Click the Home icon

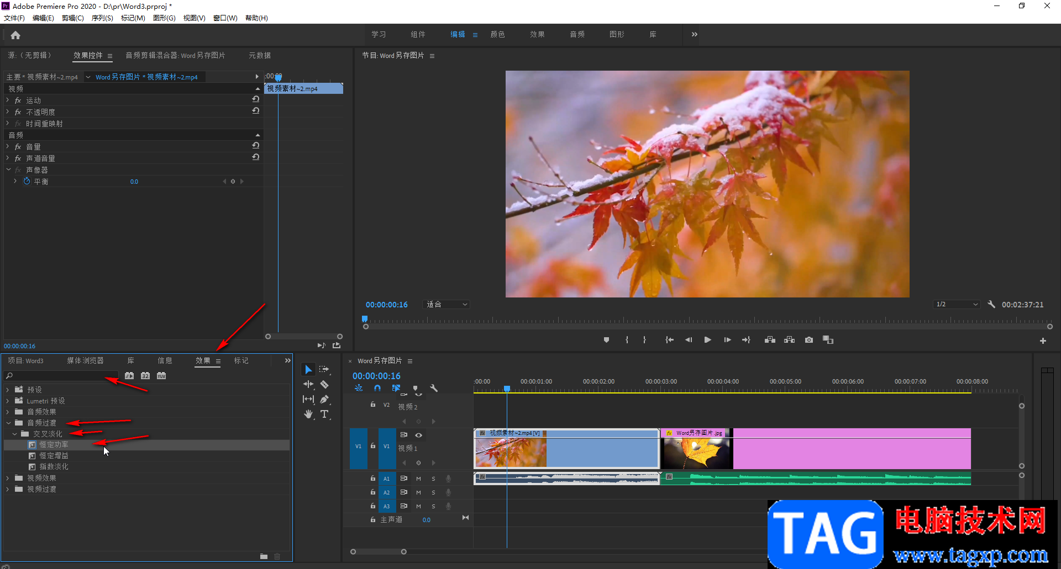click(15, 35)
